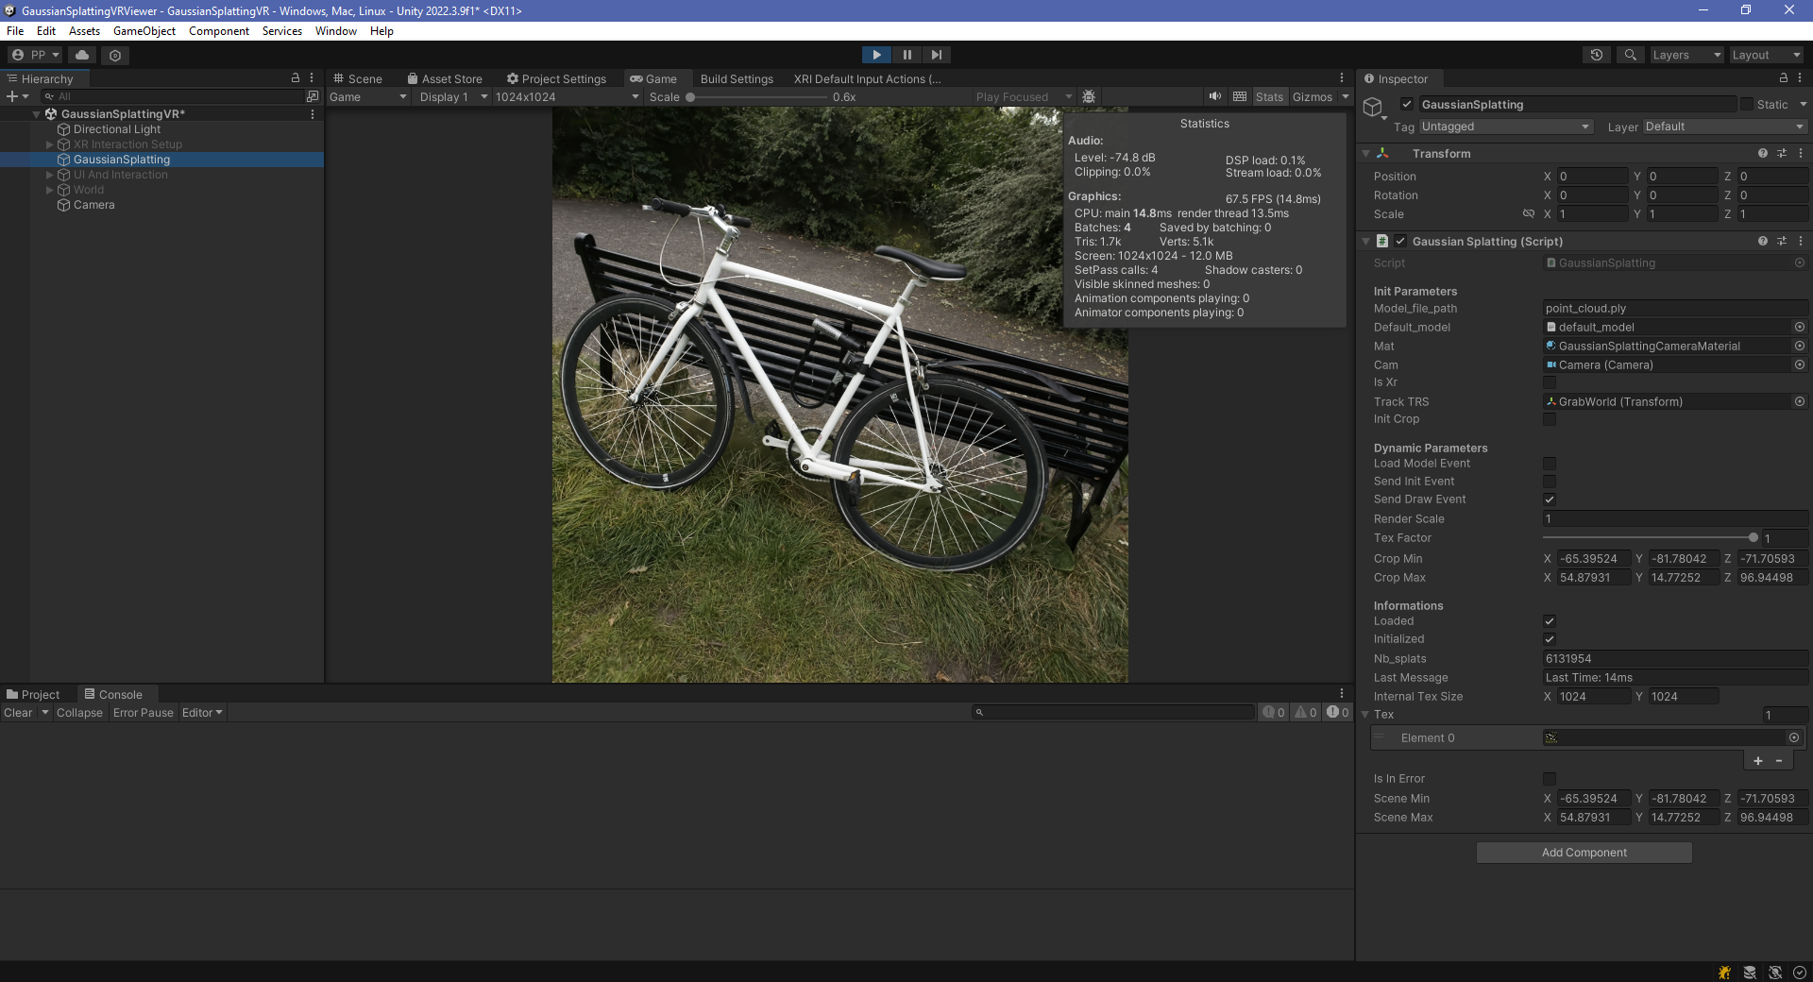Open Transform component help icon
1813x982 pixels.
1762,153
